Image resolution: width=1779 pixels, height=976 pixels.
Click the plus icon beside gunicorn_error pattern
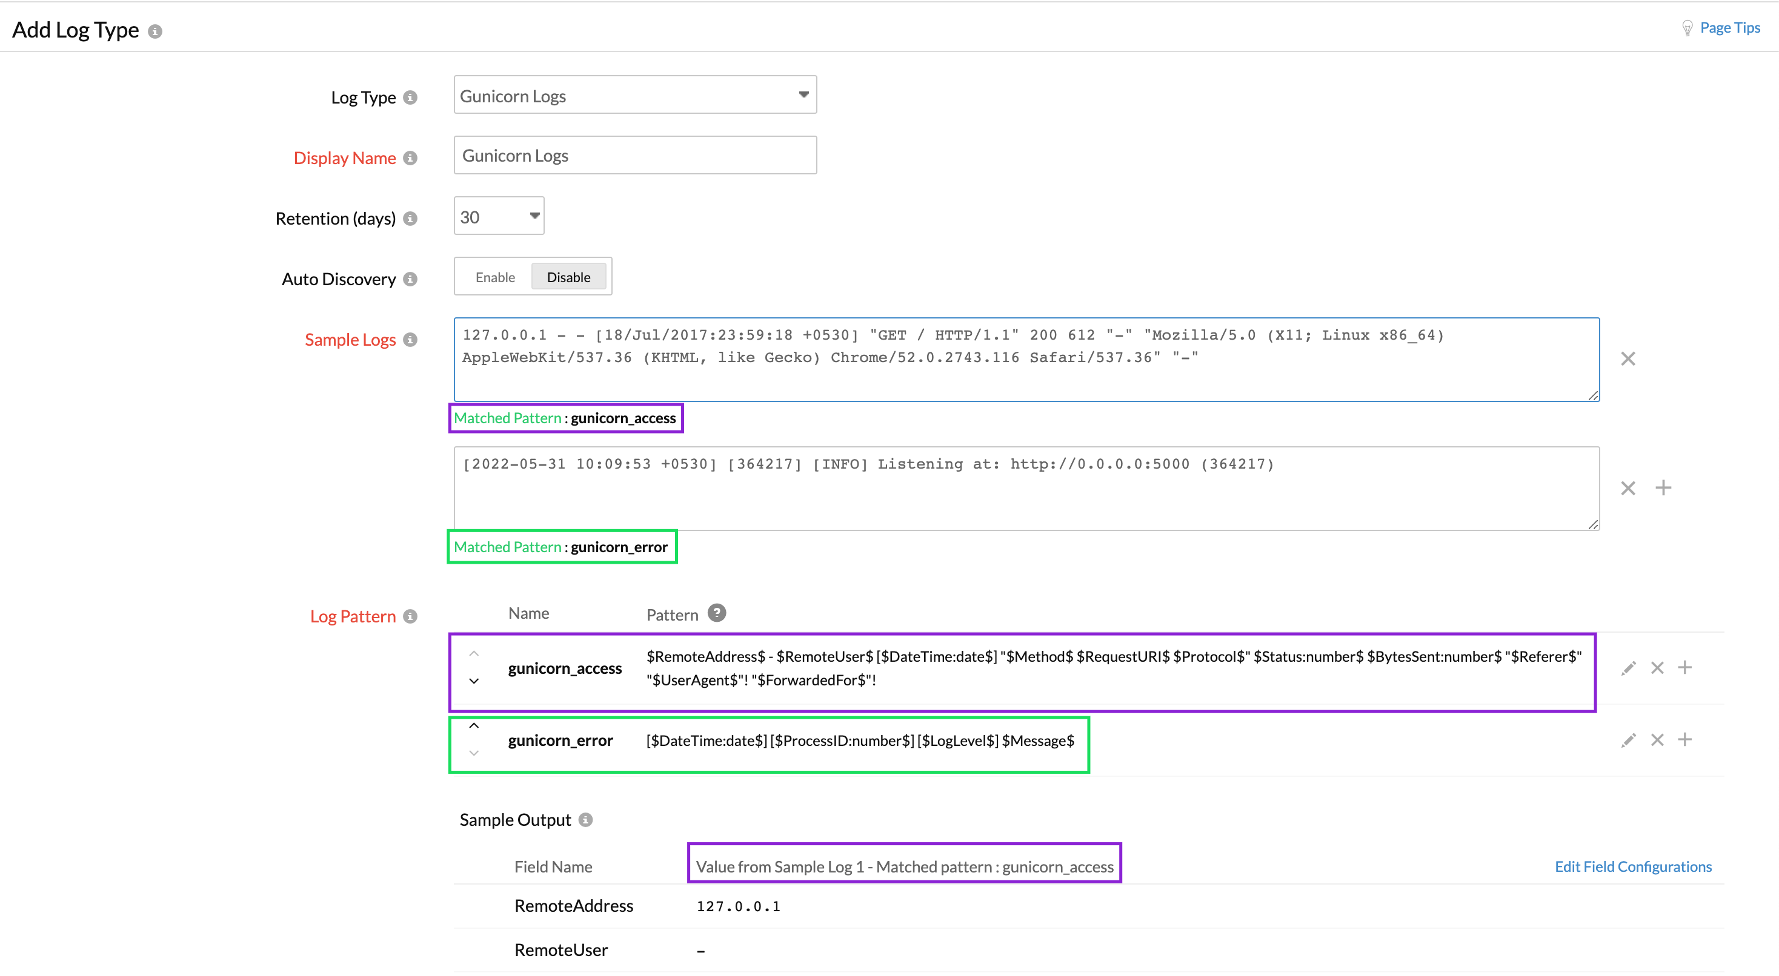click(x=1684, y=739)
